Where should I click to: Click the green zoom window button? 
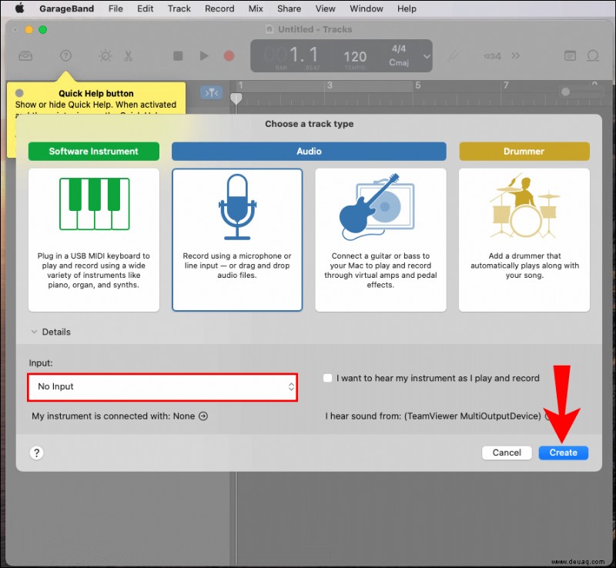[43, 29]
